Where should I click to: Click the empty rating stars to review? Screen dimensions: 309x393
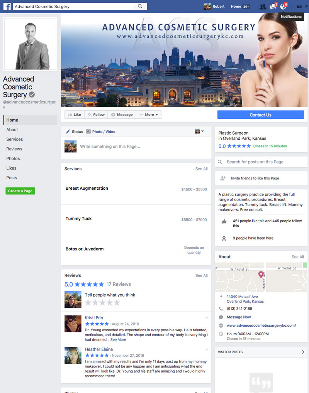(102, 303)
